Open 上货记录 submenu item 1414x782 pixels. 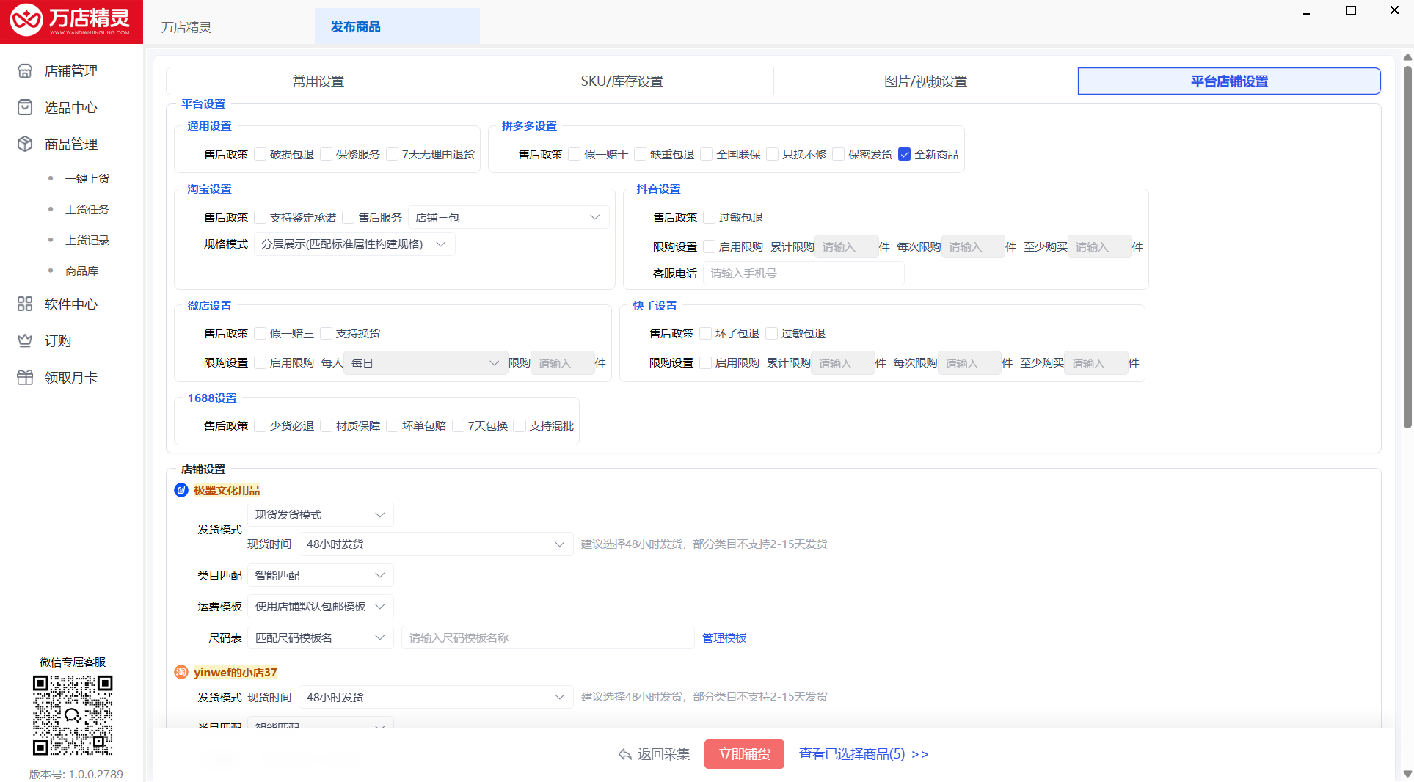coord(87,240)
